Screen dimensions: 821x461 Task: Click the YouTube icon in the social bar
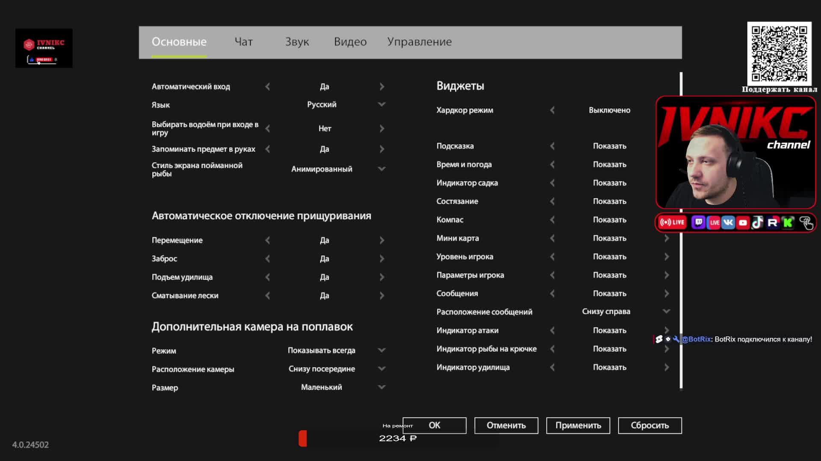743,222
